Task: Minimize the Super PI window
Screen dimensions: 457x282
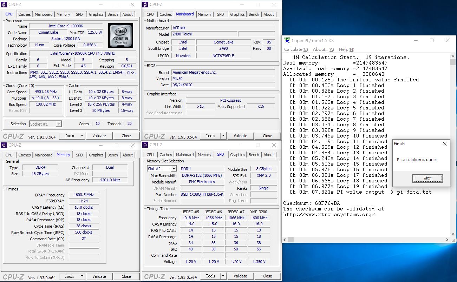Action: coord(416,40)
